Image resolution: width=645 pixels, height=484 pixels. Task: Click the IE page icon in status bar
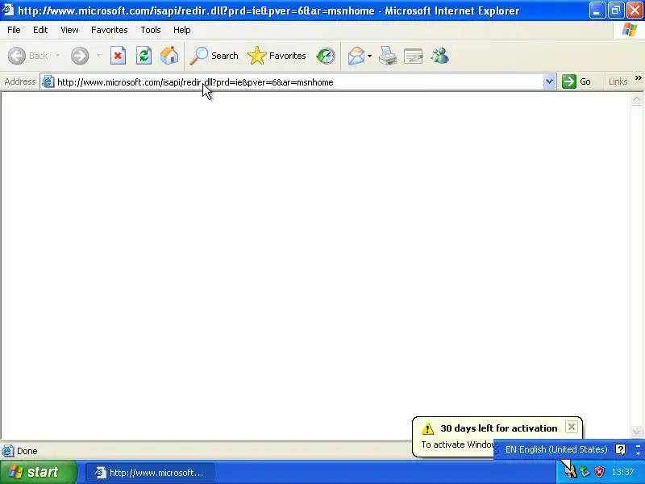(8, 451)
